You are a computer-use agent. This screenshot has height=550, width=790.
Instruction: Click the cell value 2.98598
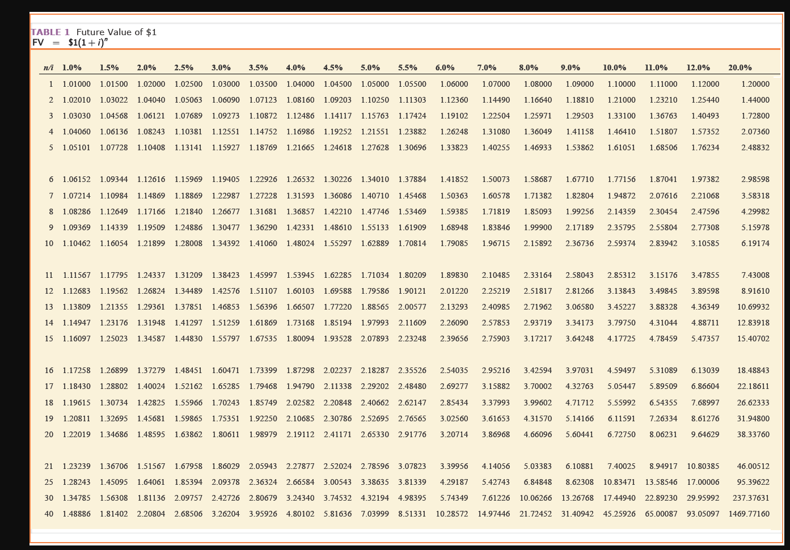pyautogui.click(x=755, y=179)
